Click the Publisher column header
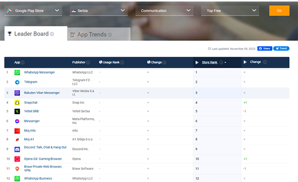This screenshot has width=298, height=182. [79, 63]
